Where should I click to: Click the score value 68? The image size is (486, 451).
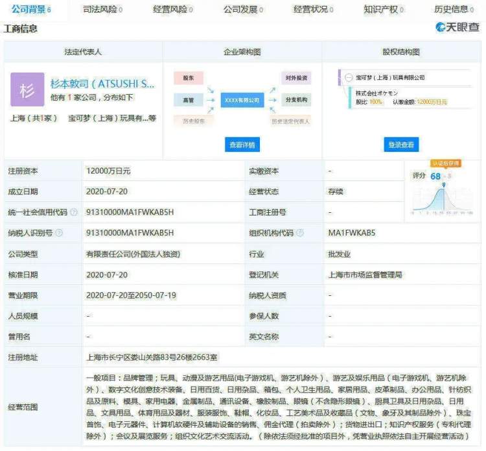435,177
